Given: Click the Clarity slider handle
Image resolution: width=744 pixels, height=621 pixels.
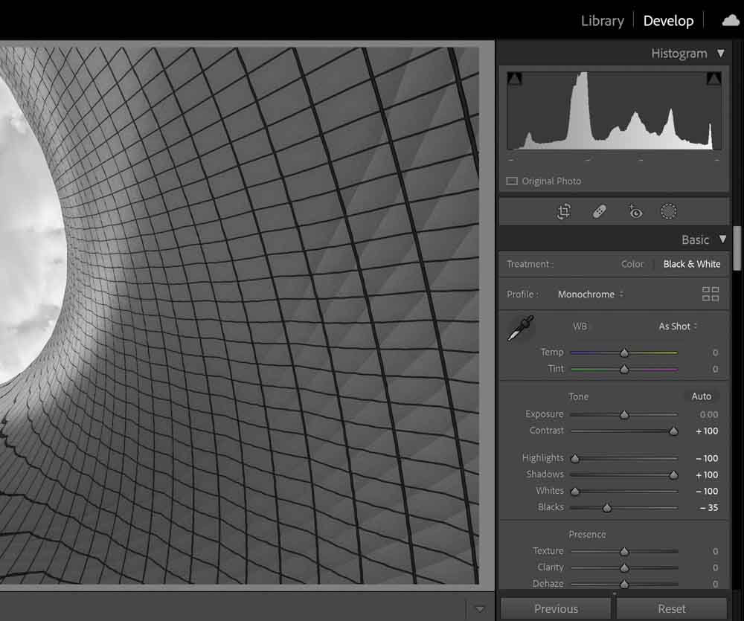Looking at the screenshot, I should 624,567.
